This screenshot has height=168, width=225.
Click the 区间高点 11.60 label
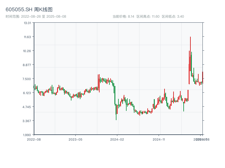pyautogui.click(x=148, y=17)
